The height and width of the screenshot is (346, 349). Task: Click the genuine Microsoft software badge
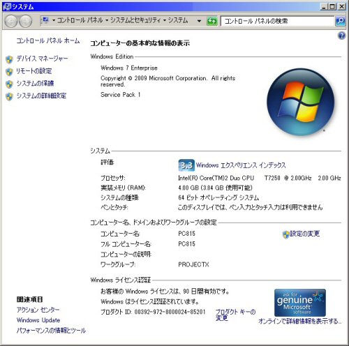300,302
